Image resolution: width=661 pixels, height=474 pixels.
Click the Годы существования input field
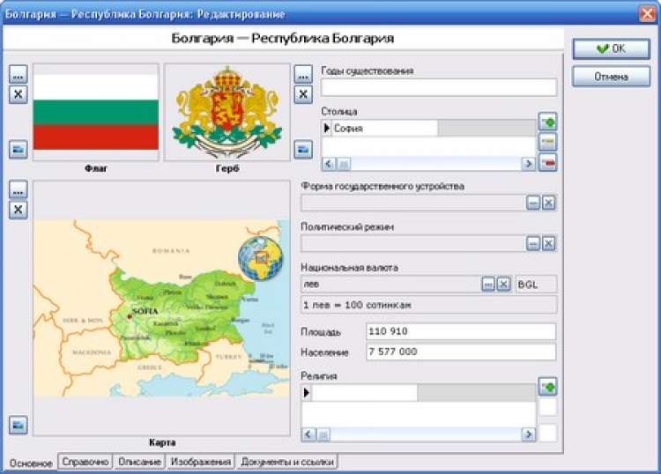coord(439,87)
